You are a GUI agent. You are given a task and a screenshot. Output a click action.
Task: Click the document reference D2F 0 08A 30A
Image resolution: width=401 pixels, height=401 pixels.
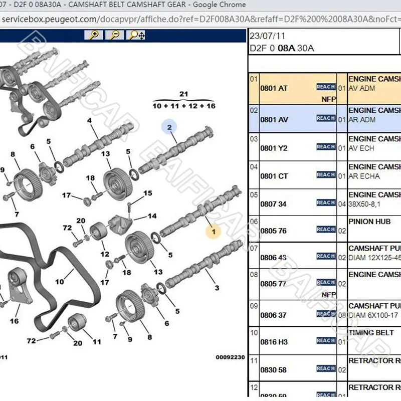pos(282,48)
